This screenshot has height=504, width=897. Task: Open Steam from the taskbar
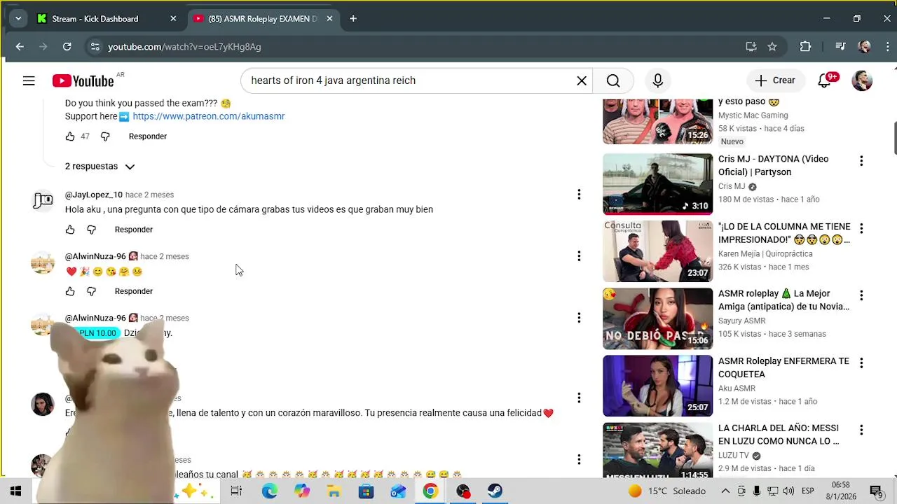495,491
